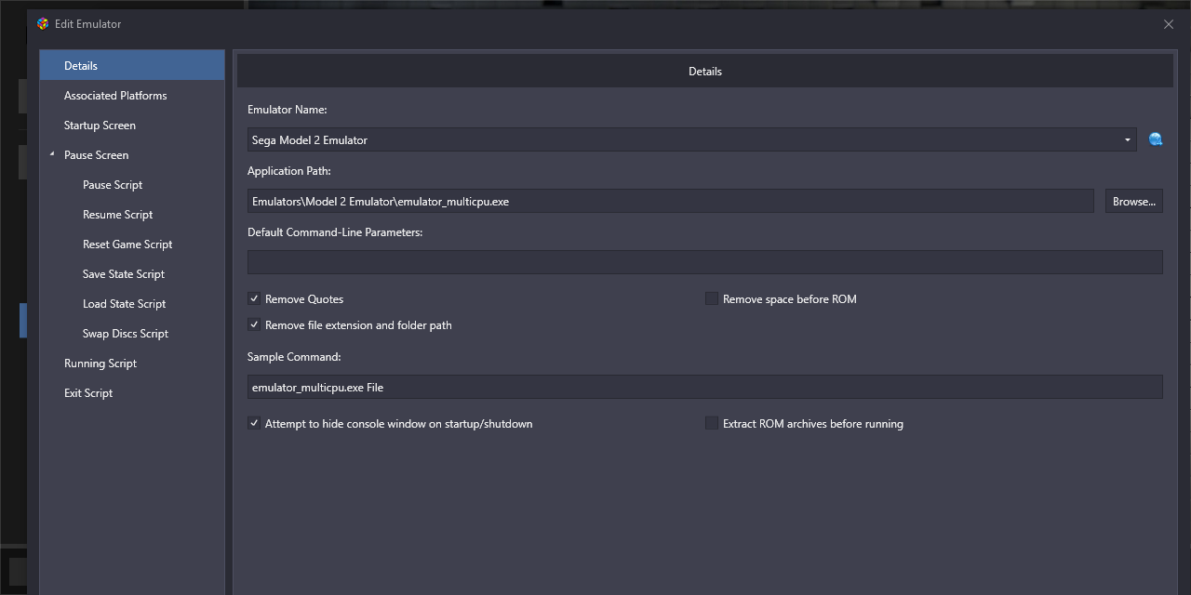Click the 'Edit Emulator' window title

pyautogui.click(x=88, y=24)
